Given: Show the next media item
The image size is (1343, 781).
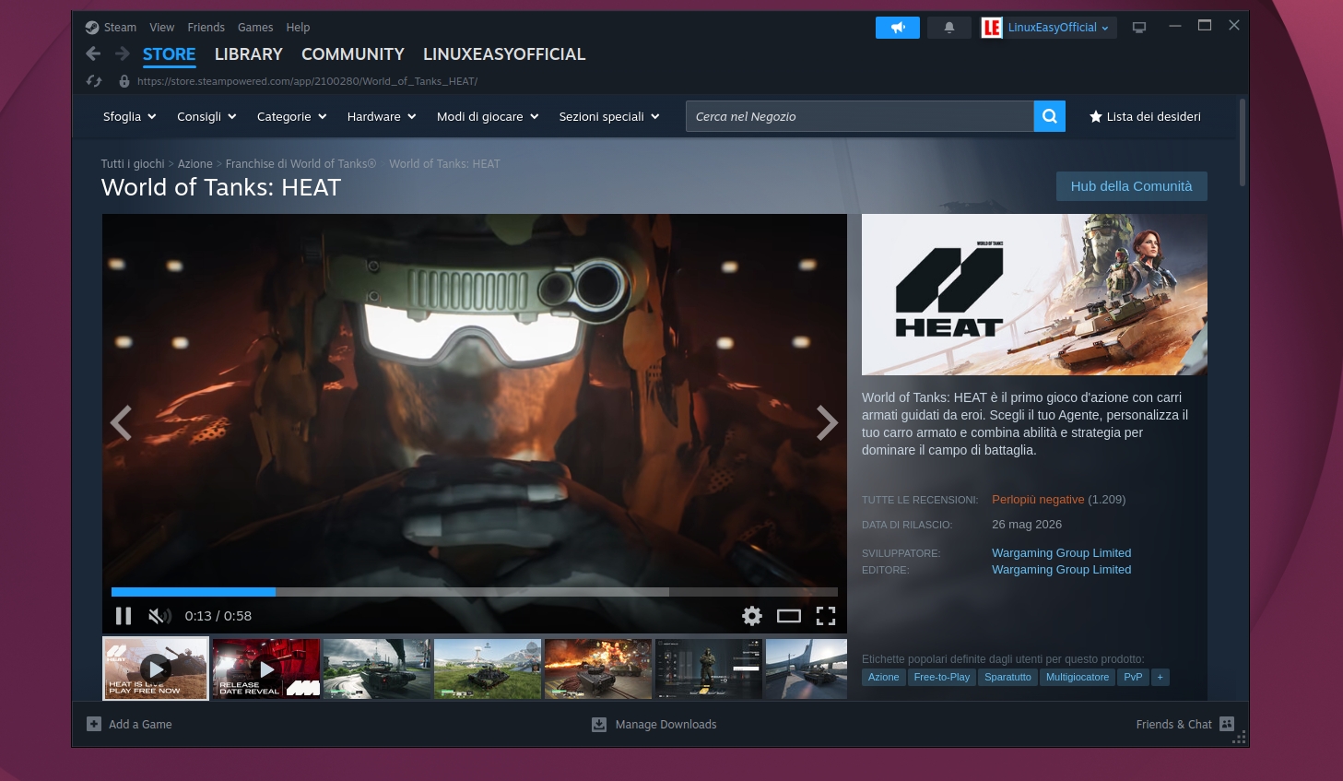Looking at the screenshot, I should (827, 423).
